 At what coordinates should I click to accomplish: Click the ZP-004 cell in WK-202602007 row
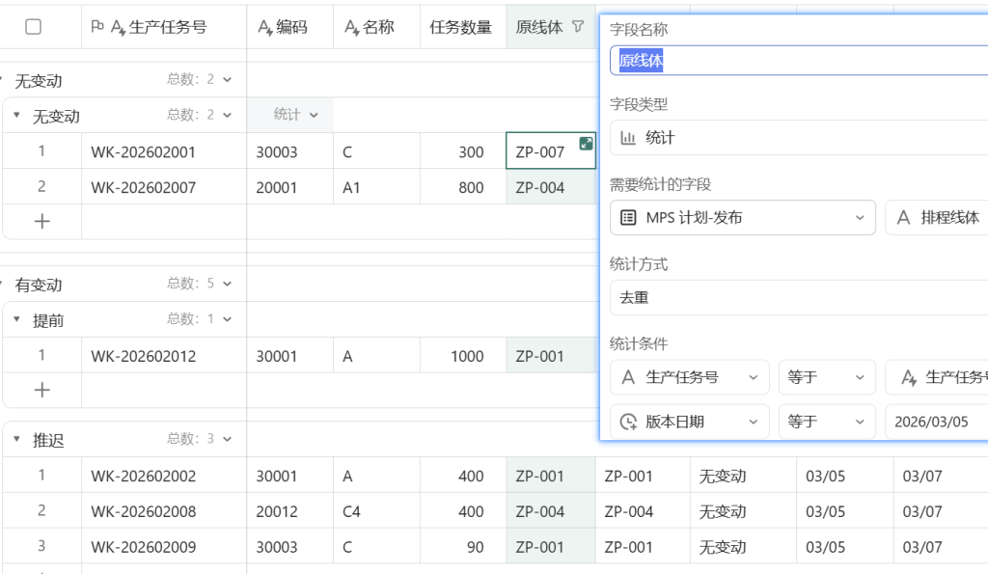551,186
